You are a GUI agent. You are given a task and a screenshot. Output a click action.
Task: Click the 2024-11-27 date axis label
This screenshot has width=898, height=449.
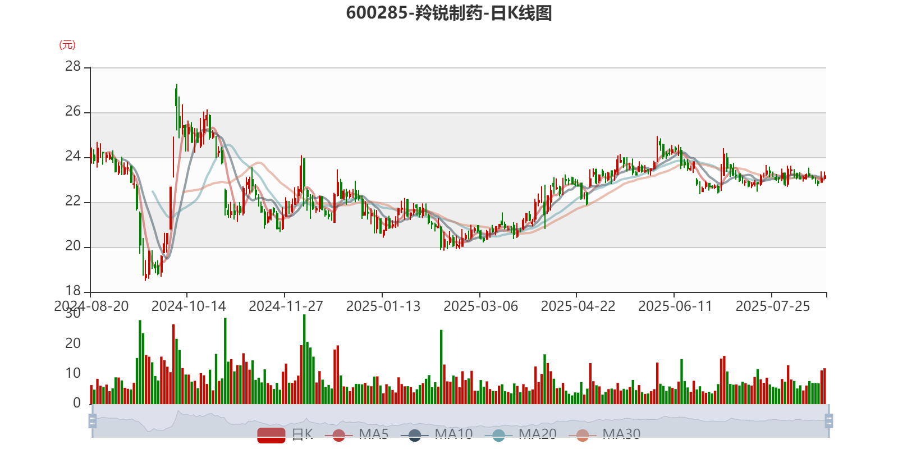click(286, 306)
